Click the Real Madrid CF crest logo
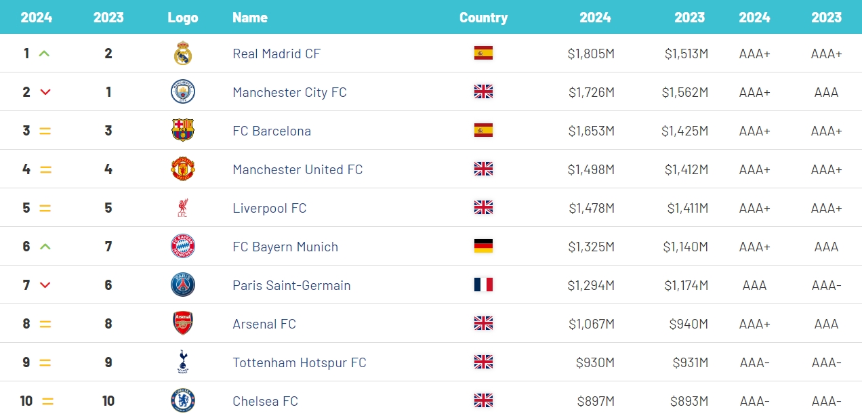 coord(183,54)
